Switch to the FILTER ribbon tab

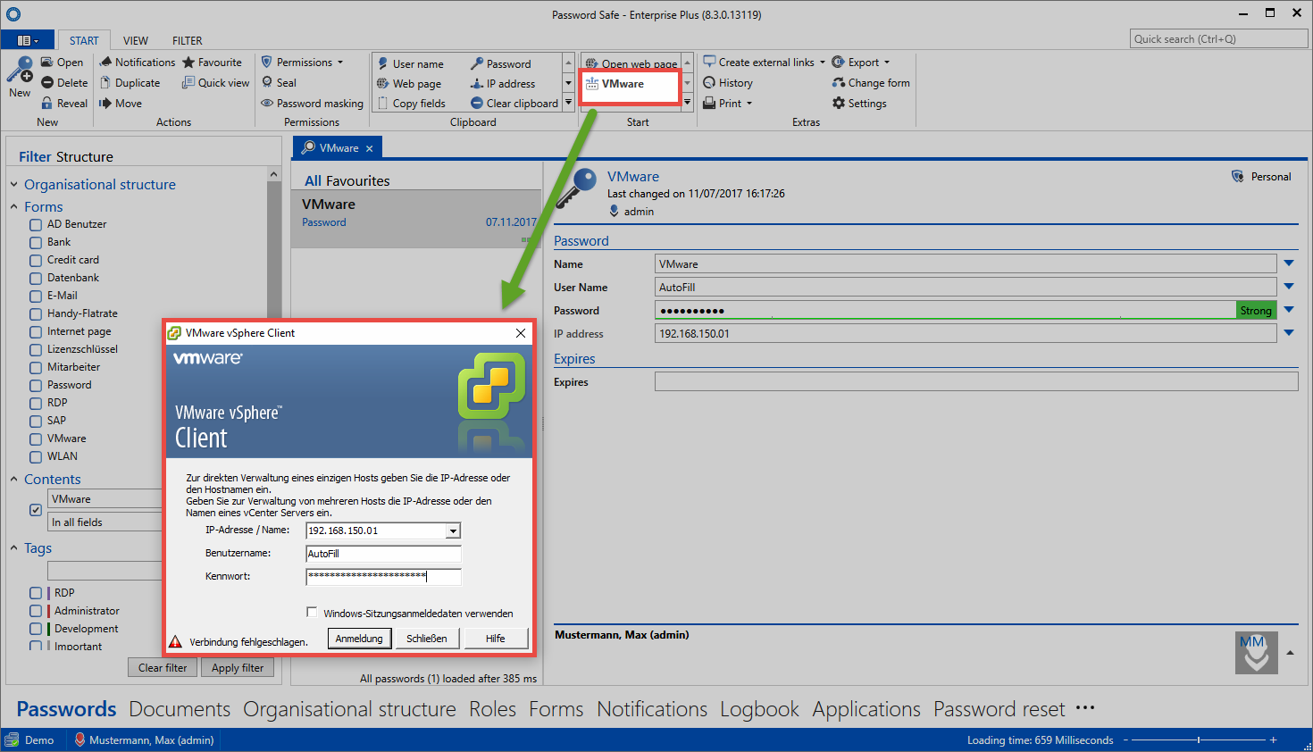188,41
